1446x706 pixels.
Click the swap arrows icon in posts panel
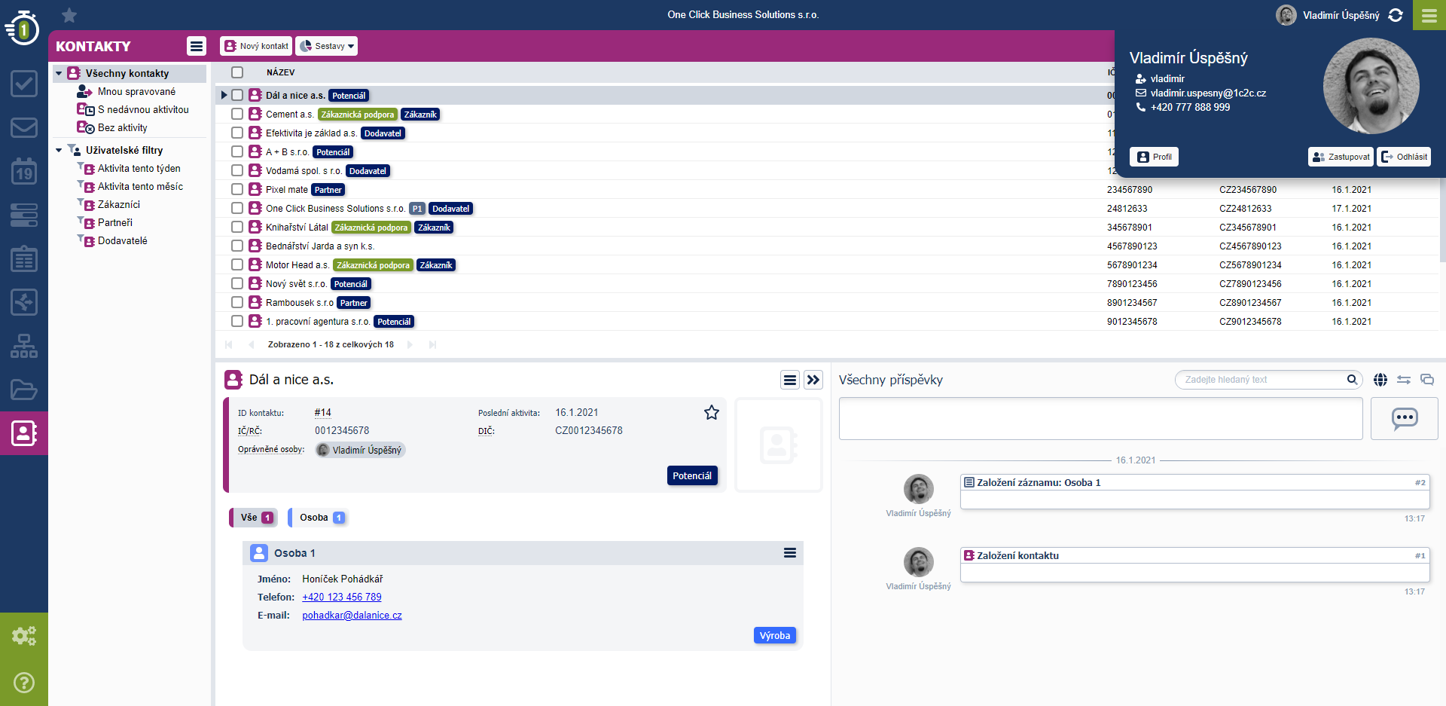pos(1404,380)
